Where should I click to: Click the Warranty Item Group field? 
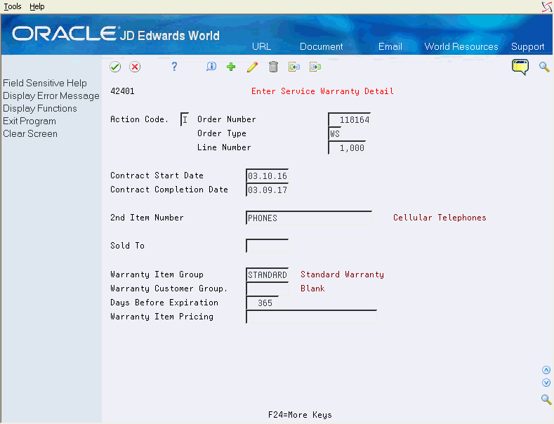[267, 274]
